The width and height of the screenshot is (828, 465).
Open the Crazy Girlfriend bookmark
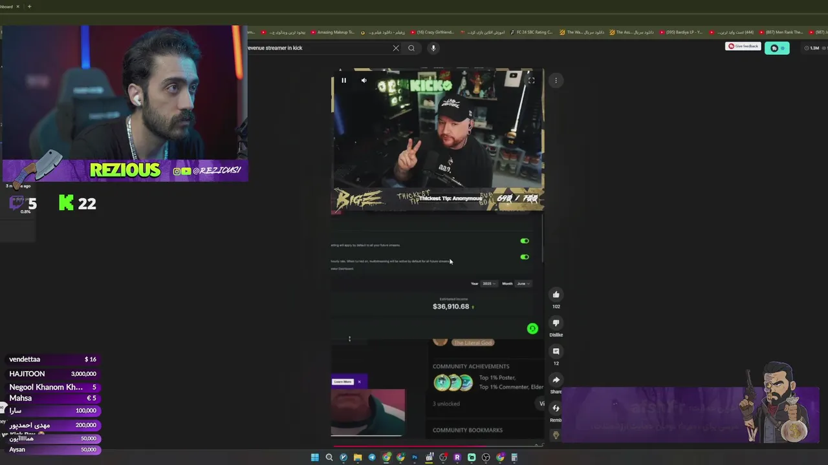433,32
